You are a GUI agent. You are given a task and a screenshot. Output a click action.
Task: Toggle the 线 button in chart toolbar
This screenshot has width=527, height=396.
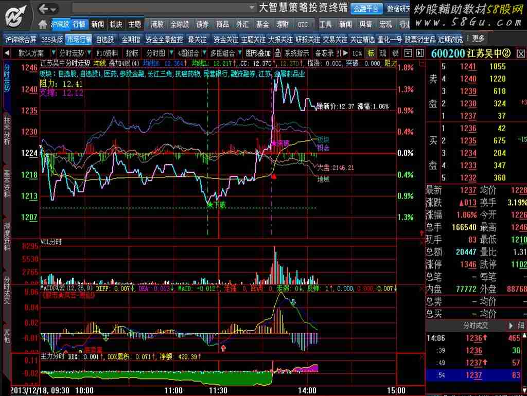click(396, 53)
